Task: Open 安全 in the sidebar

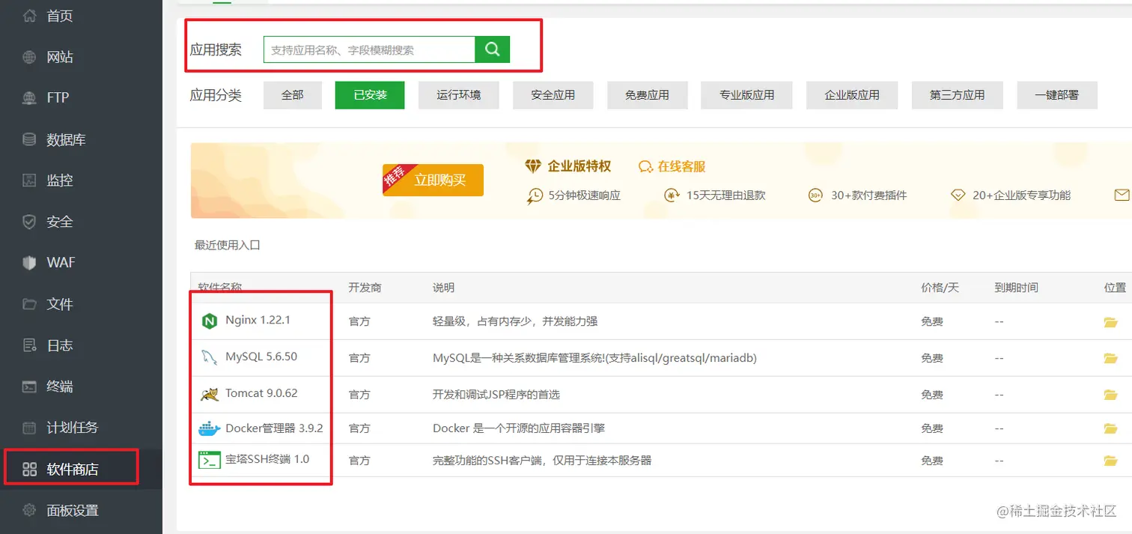Action: point(60,222)
